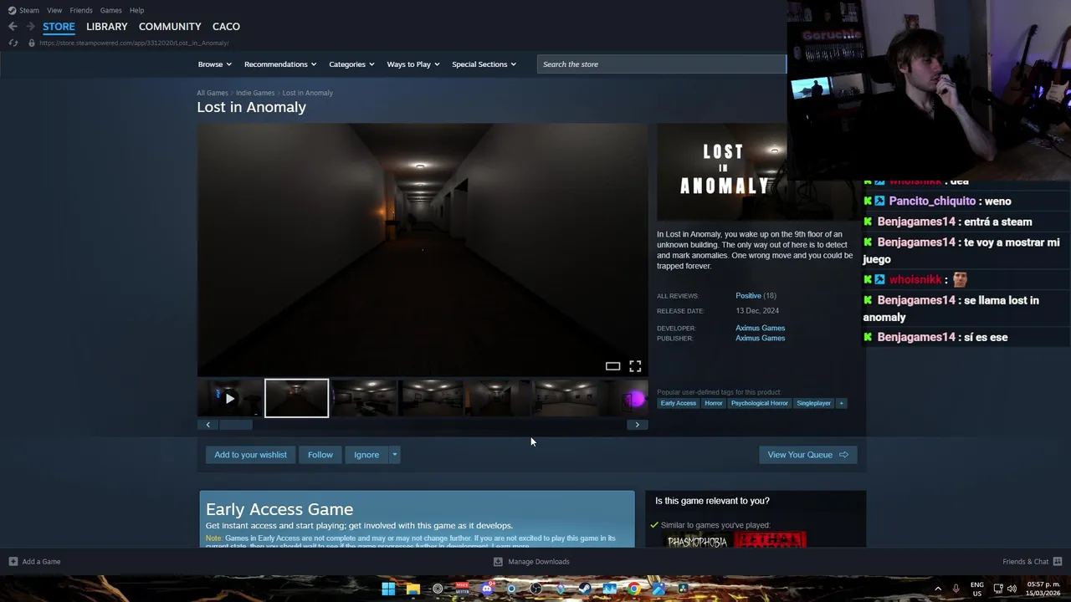1071x602 pixels.
Task: Open View Your Queue
Action: point(807,455)
